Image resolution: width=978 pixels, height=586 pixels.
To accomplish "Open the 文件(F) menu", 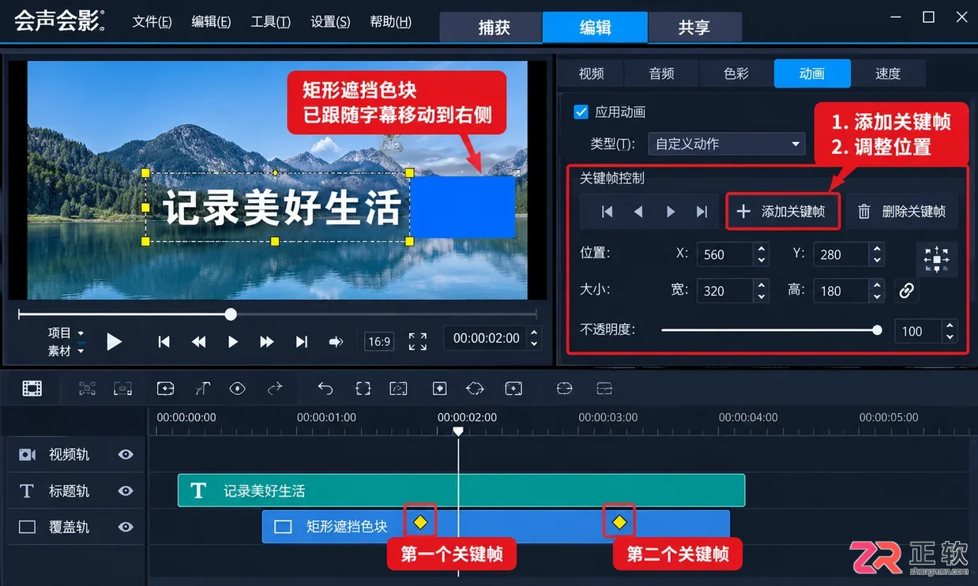I will click(152, 22).
